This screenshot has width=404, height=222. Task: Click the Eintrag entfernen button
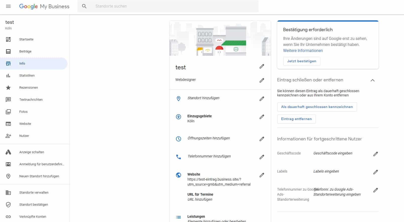pos(296,119)
